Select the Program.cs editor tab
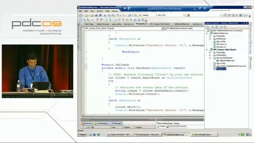254x143 pixels. tap(142, 24)
